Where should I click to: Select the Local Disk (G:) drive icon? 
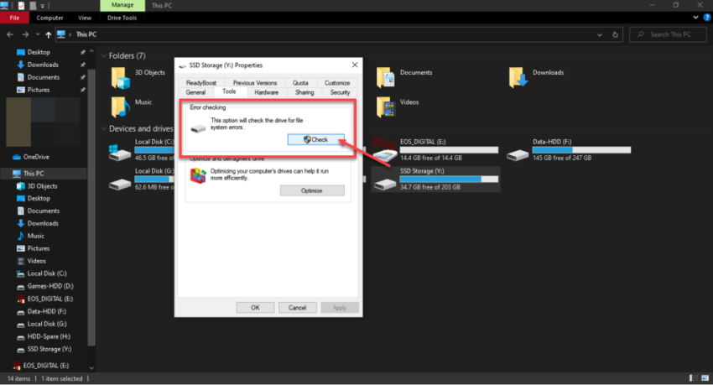120,184
